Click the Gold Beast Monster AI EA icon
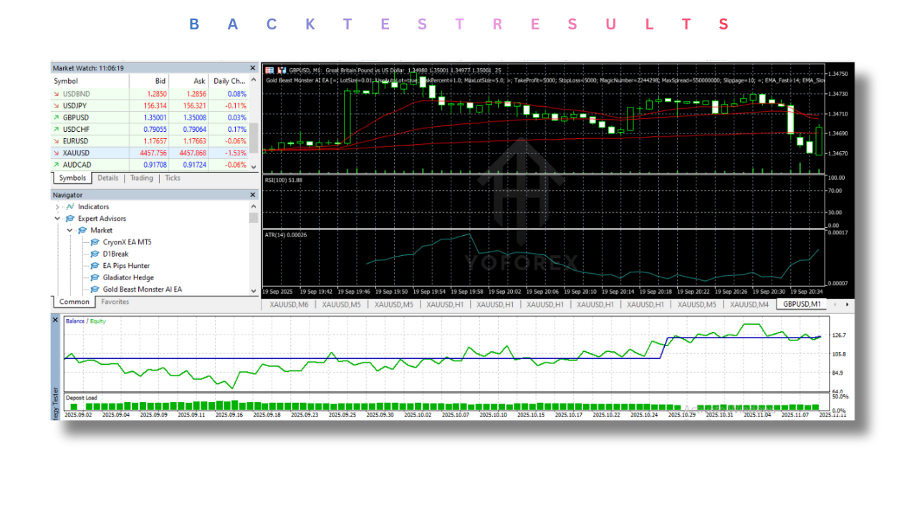Viewport: 917px width, 516px height. click(95, 290)
